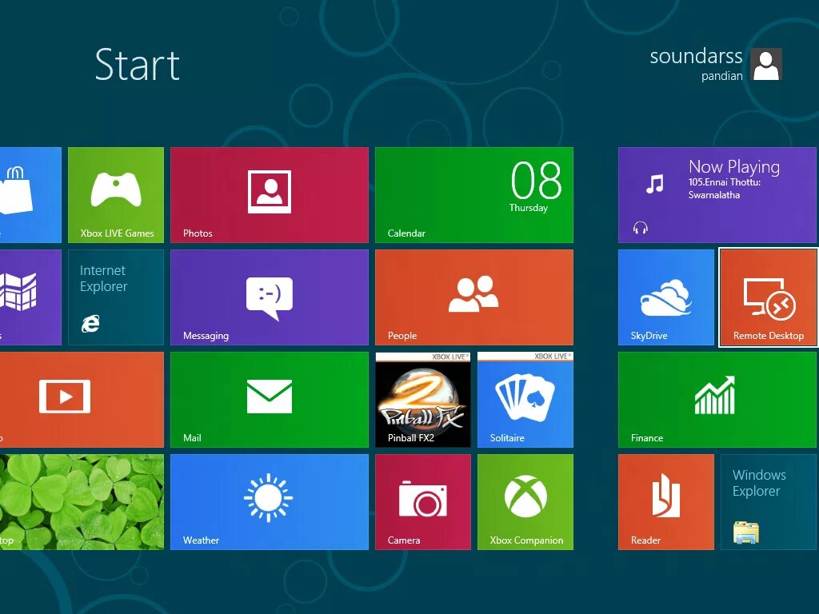Click the folder icon on Windows Explorer tile

tap(746, 532)
